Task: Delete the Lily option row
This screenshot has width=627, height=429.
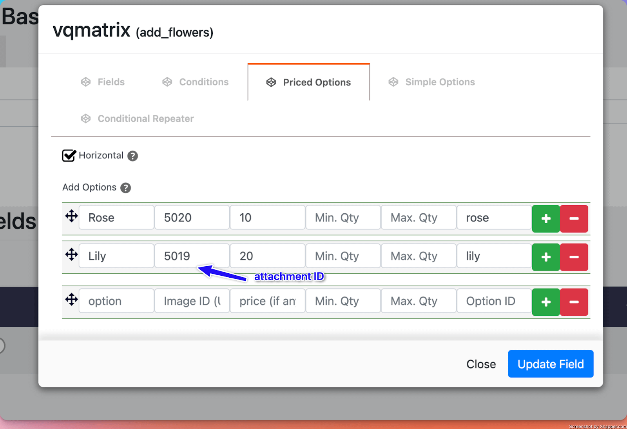Action: (574, 257)
